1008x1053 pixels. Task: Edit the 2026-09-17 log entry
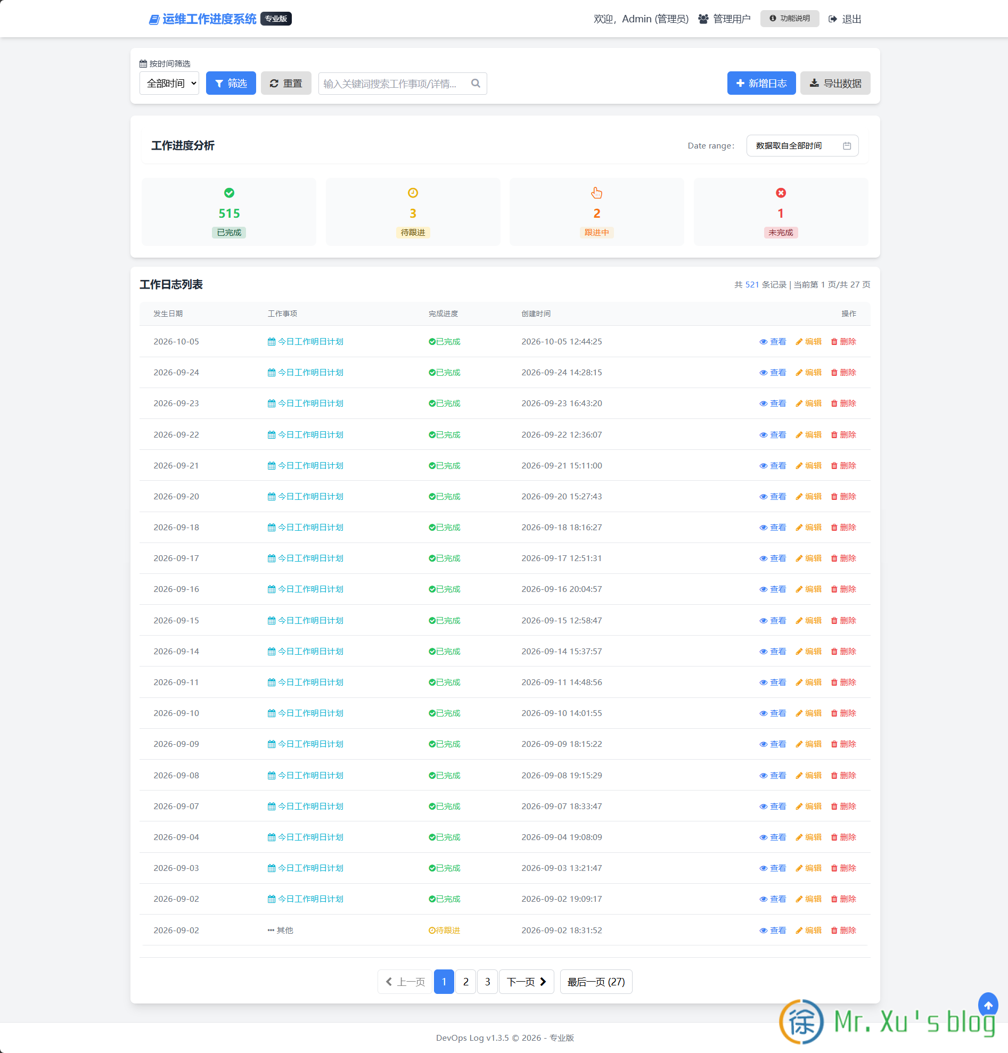[x=808, y=558]
